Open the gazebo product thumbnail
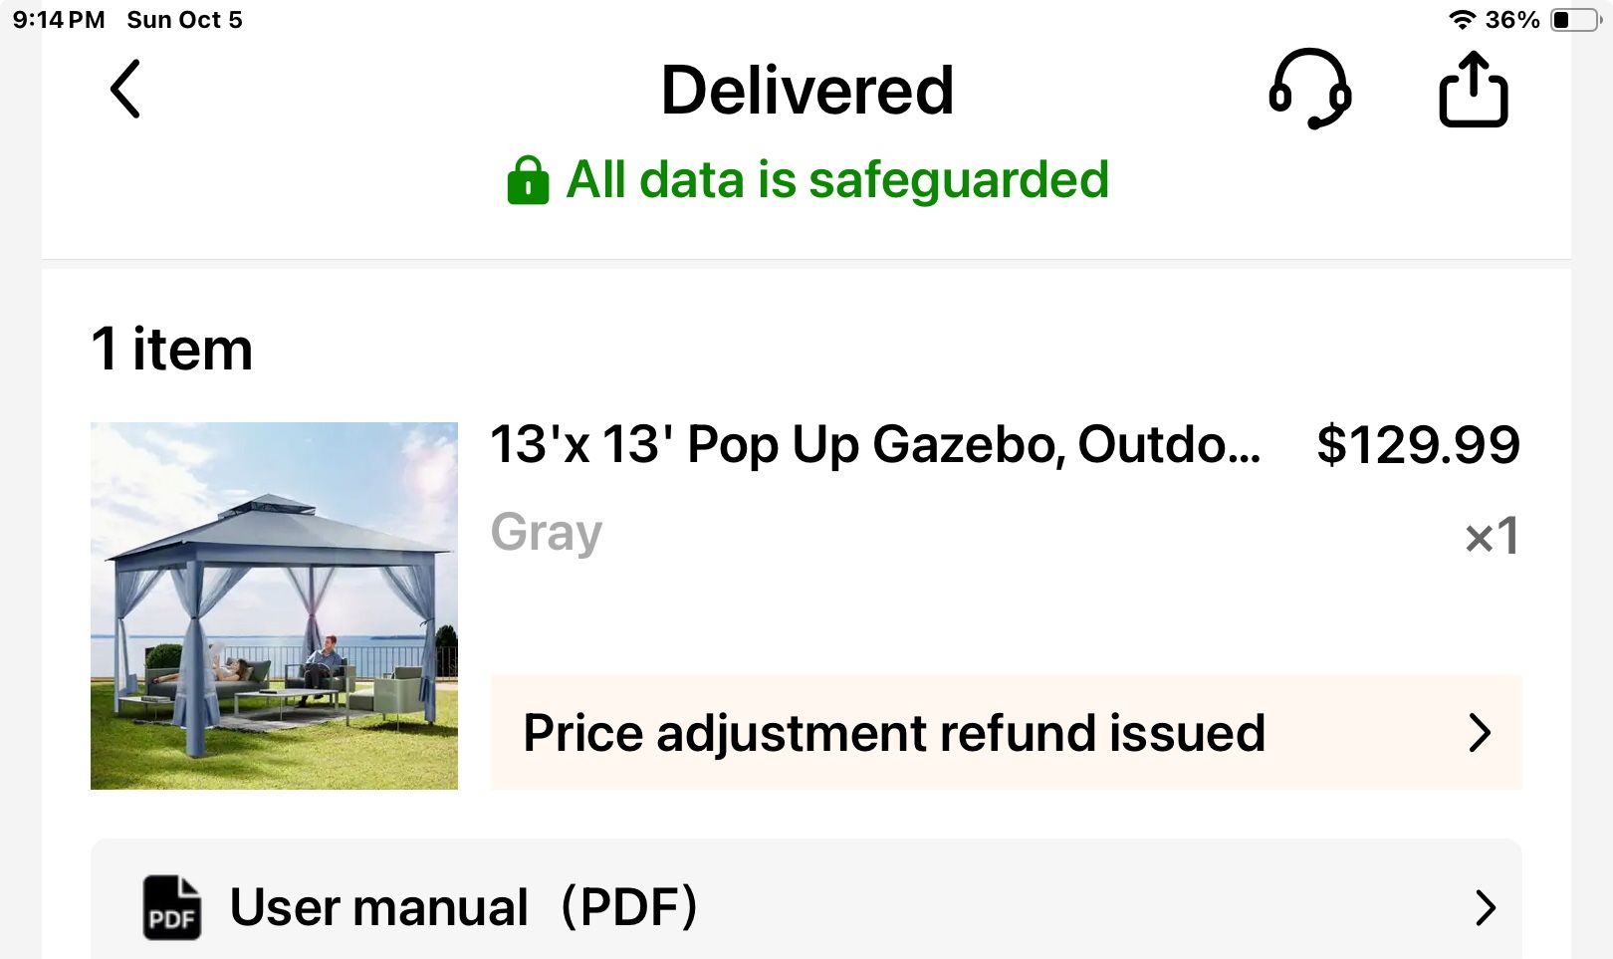Viewport: 1613px width, 959px height. [274, 605]
